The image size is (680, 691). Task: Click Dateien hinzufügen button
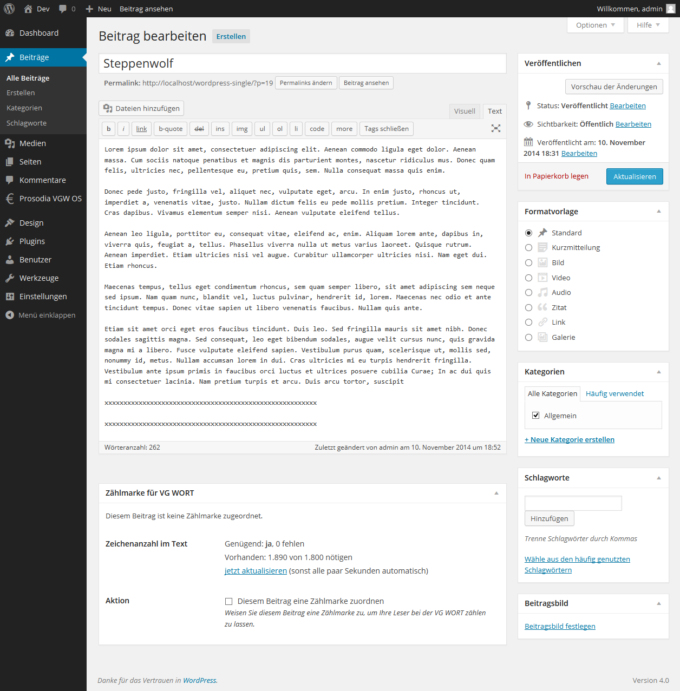coord(141,108)
